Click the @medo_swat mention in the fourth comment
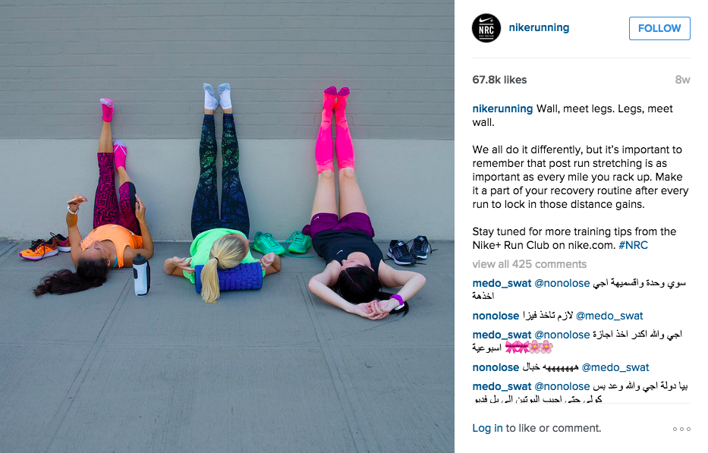The width and height of the screenshot is (708, 453). (x=615, y=368)
